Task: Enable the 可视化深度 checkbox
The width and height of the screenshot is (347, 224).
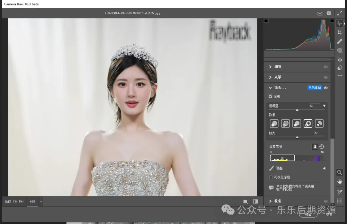Action: [271, 177]
